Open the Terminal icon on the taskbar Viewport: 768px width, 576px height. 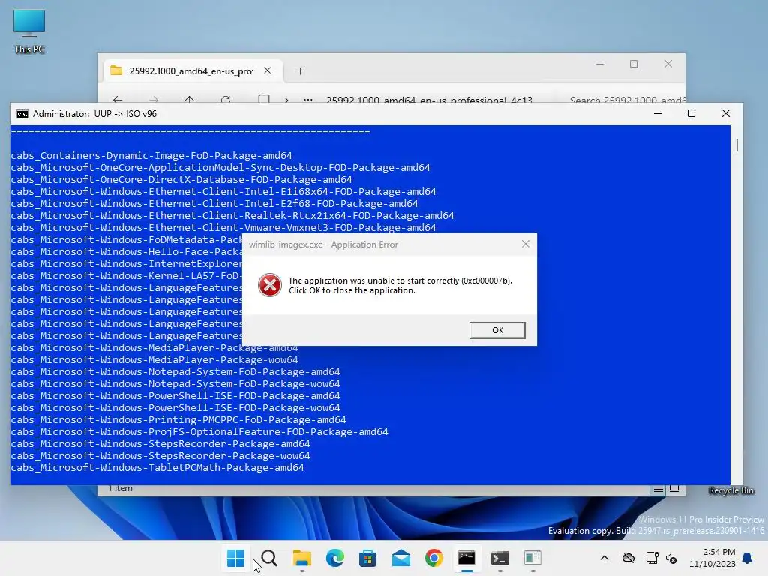click(x=500, y=558)
